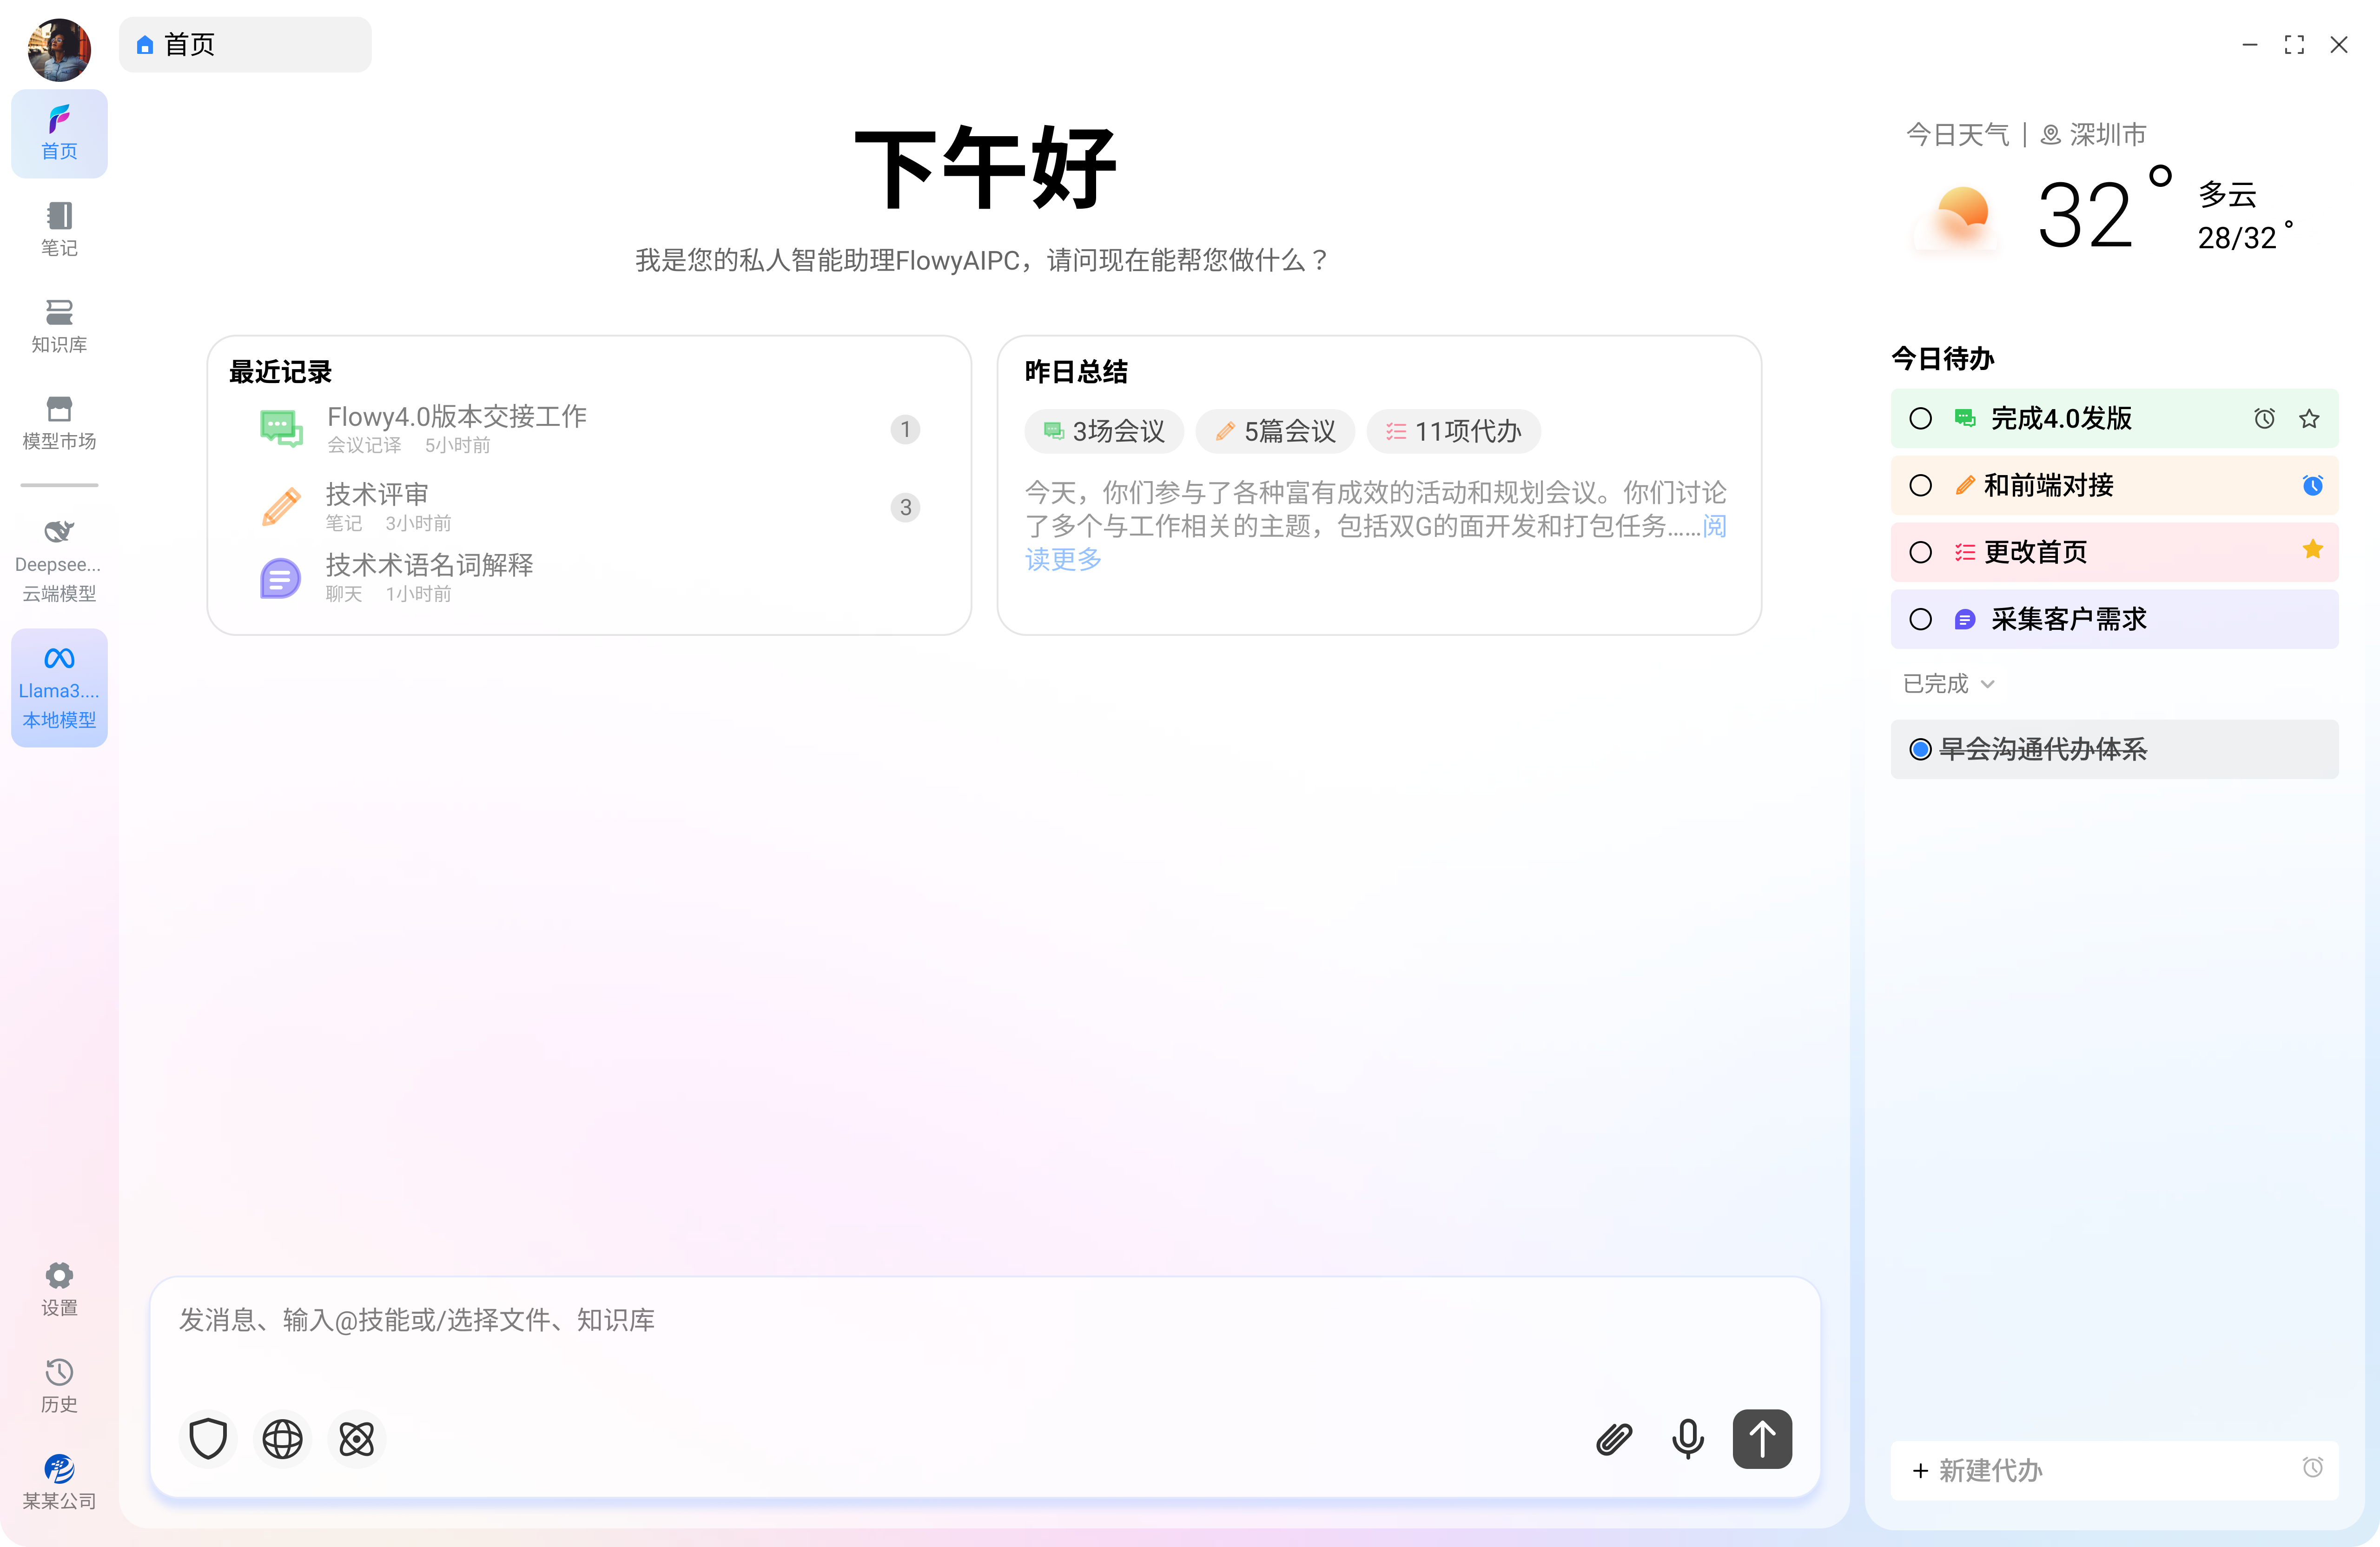Open the 笔记 (Notes) panel in sidebar
Viewport: 2380px width, 1547px height.
coord(58,228)
